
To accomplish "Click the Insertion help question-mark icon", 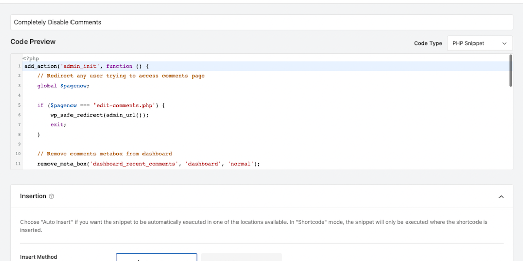I will click(51, 196).
